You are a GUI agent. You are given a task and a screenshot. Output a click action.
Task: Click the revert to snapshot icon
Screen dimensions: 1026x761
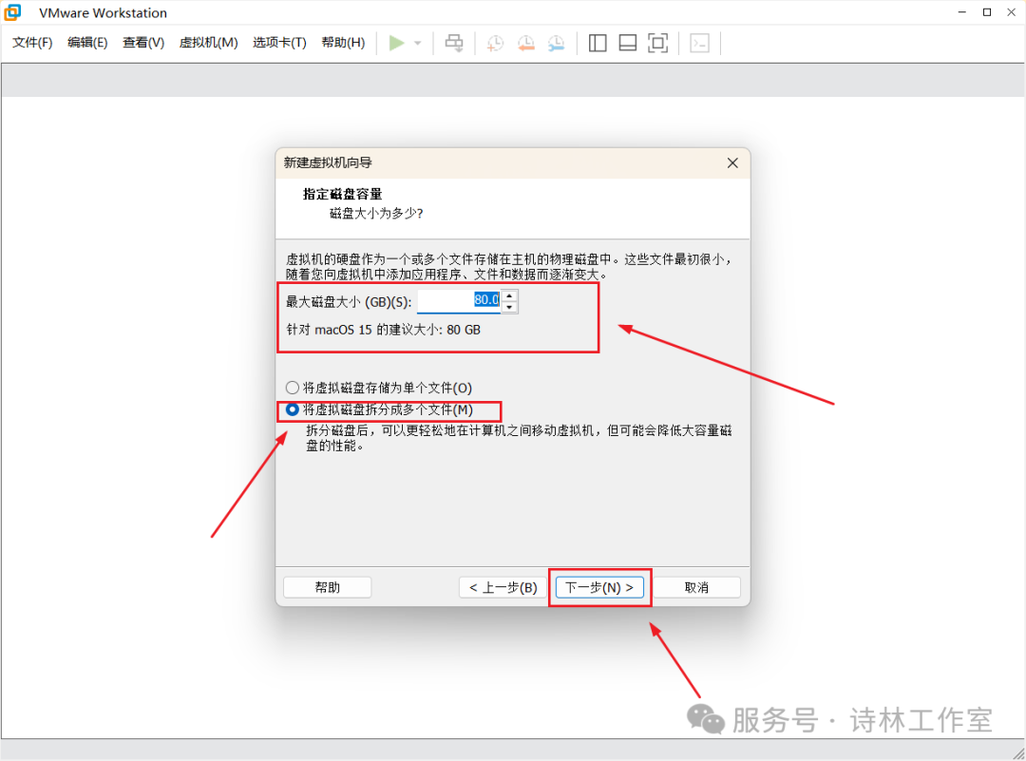526,43
